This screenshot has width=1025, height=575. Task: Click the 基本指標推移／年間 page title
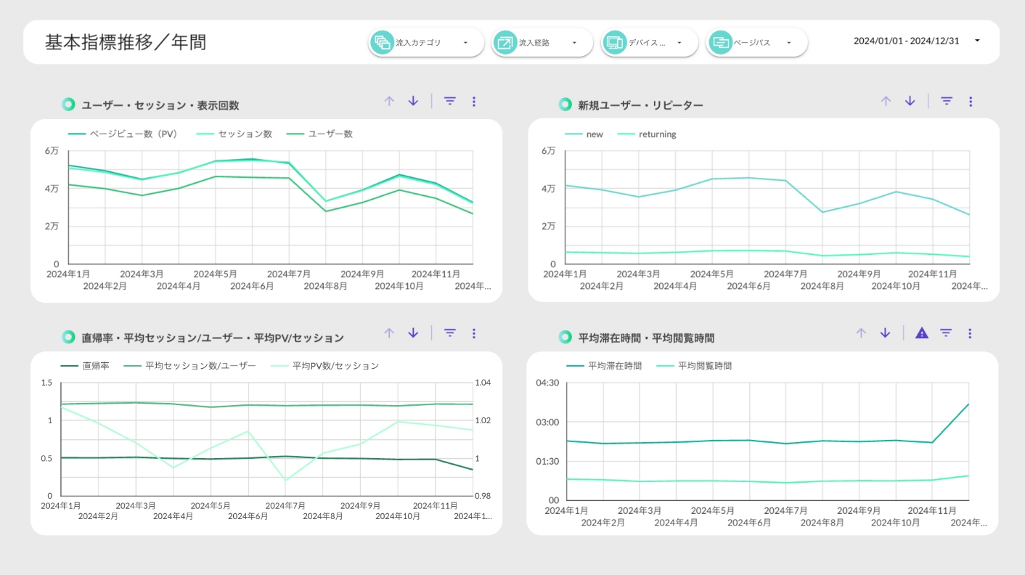coord(126,42)
